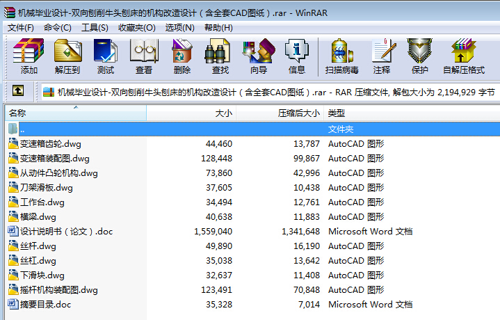The height and width of the screenshot is (320, 500).
Task: Click the 保护 (Protect) shield icon
Action: (419, 50)
